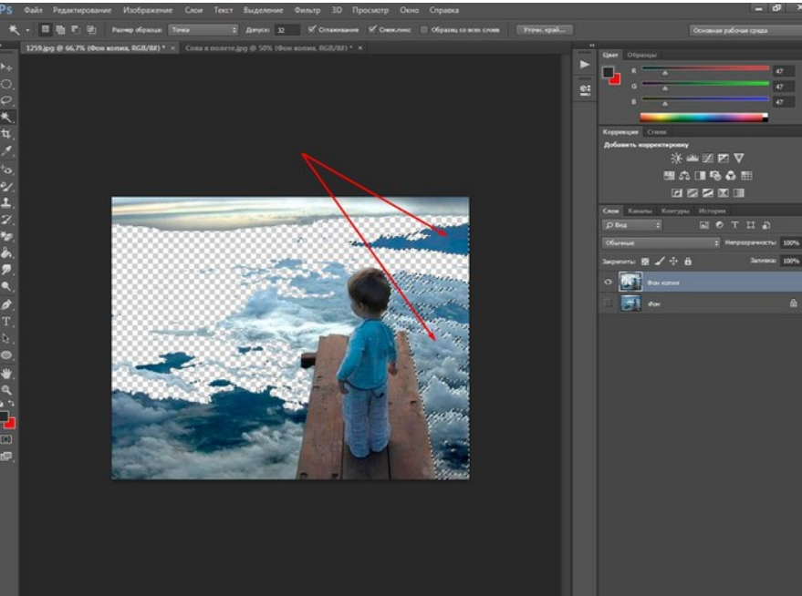Switch to the История tab
This screenshot has width=802, height=596.
tap(712, 211)
